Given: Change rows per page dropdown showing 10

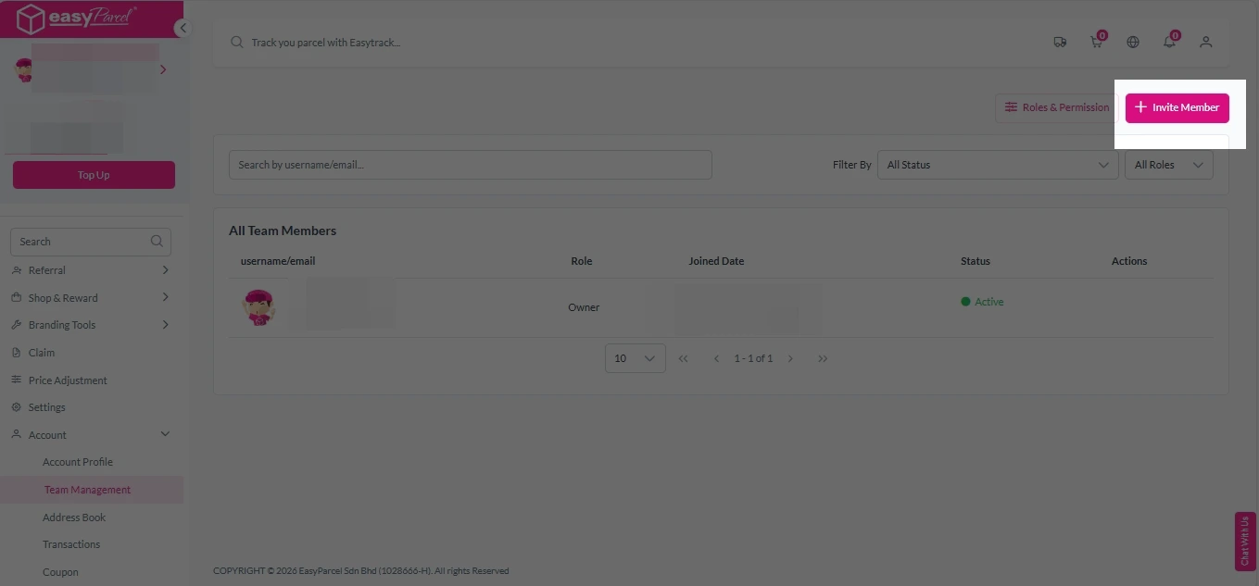Looking at the screenshot, I should (635, 358).
